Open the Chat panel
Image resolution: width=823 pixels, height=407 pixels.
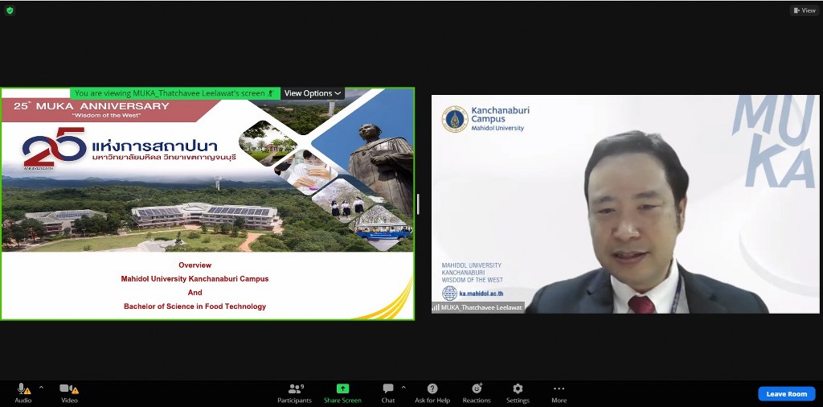pyautogui.click(x=388, y=389)
